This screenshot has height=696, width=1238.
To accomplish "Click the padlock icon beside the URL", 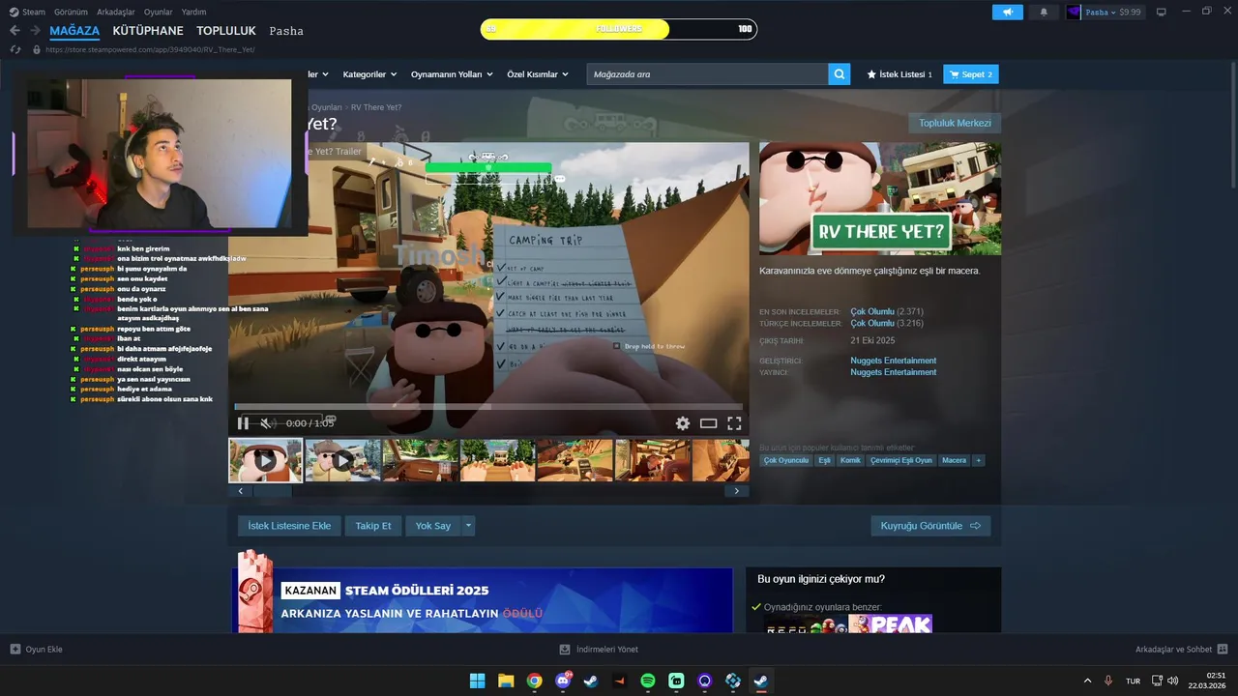I will [x=37, y=49].
